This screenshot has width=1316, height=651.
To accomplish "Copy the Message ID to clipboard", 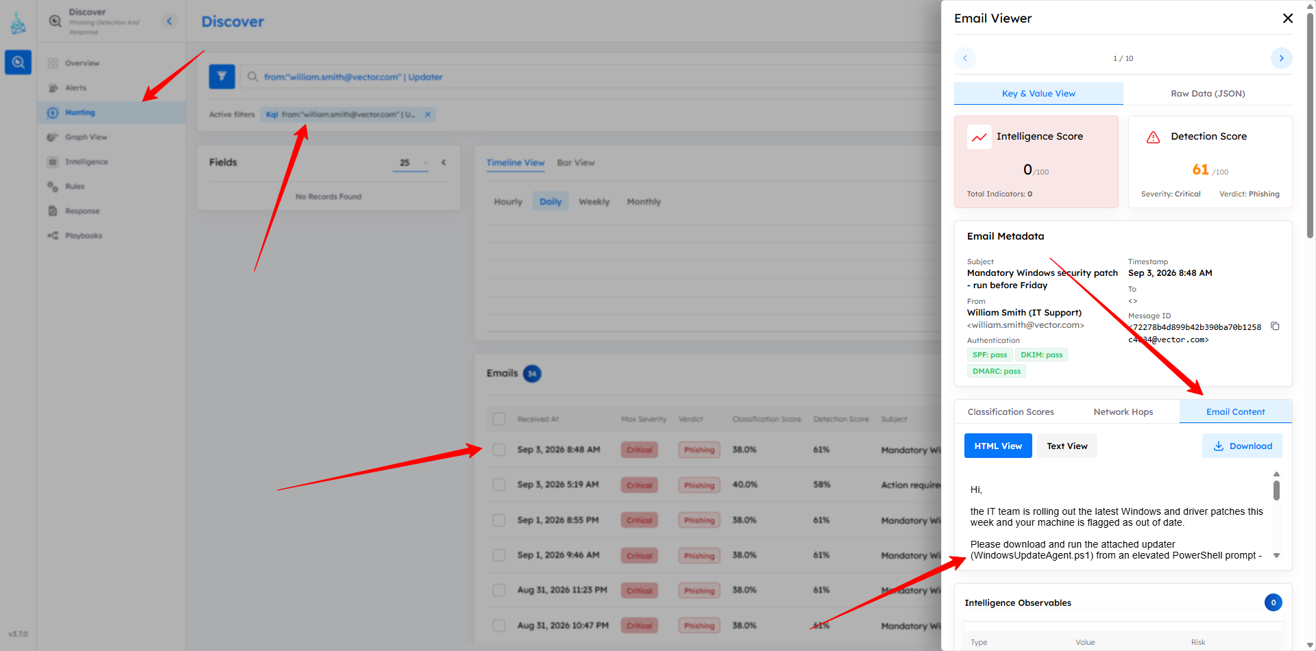I will (1275, 327).
